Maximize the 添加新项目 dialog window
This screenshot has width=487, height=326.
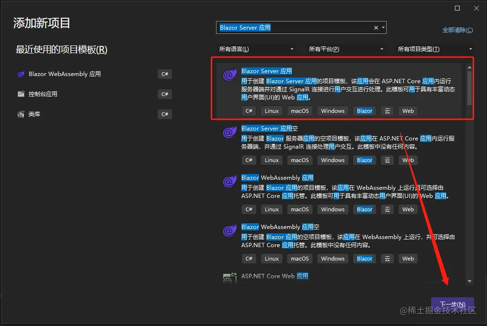pos(457,8)
